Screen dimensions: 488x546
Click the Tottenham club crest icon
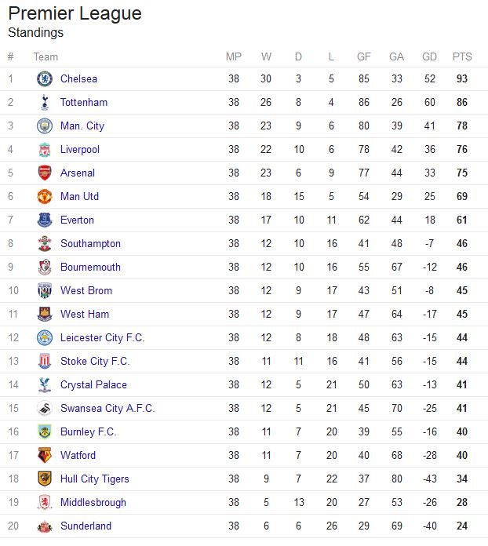pos(45,102)
